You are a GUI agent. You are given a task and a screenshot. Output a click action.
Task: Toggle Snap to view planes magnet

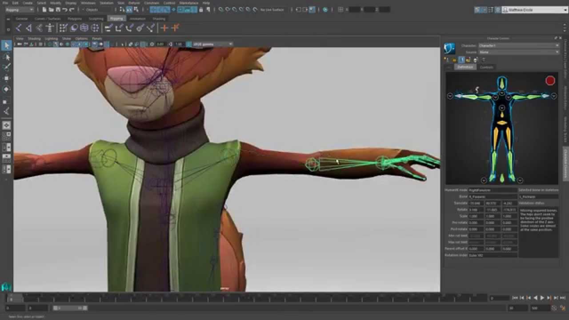click(249, 9)
